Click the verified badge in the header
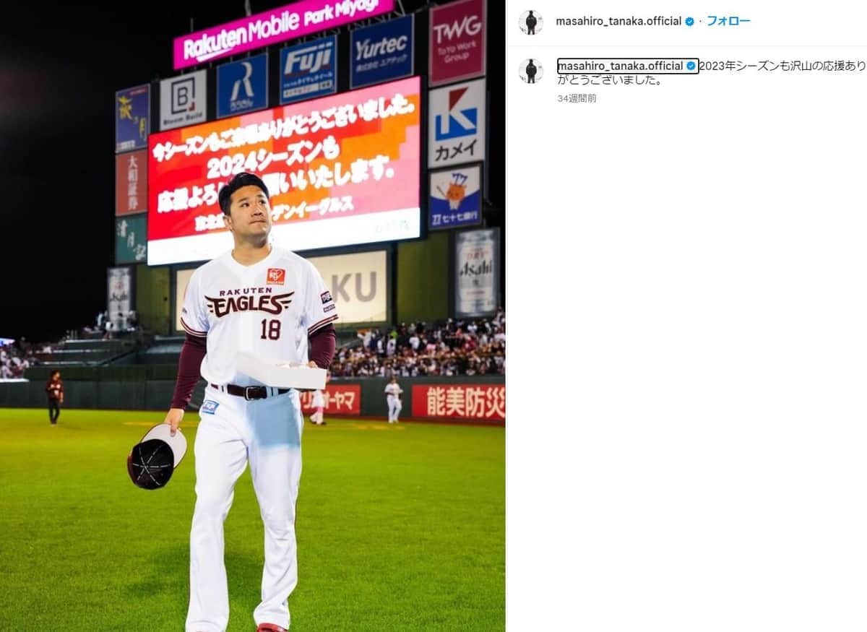The width and height of the screenshot is (867, 632). [689, 22]
